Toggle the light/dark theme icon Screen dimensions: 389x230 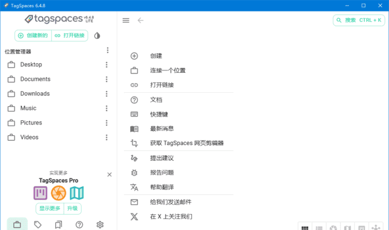[97, 36]
